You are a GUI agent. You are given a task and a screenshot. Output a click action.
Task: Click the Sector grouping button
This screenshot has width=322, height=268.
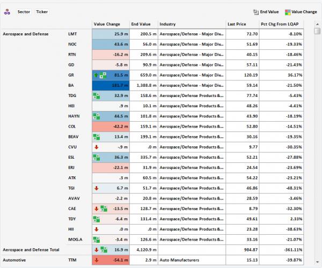click(x=24, y=12)
